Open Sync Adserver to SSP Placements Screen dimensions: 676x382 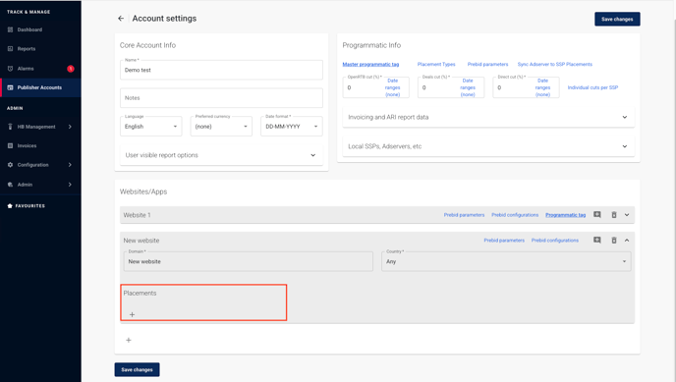(555, 64)
